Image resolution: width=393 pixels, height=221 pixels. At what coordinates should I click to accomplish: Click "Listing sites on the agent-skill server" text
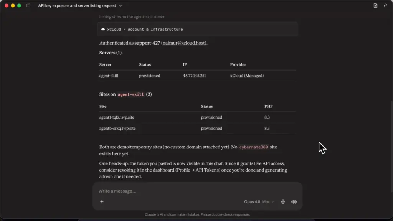pyautogui.click(x=132, y=17)
